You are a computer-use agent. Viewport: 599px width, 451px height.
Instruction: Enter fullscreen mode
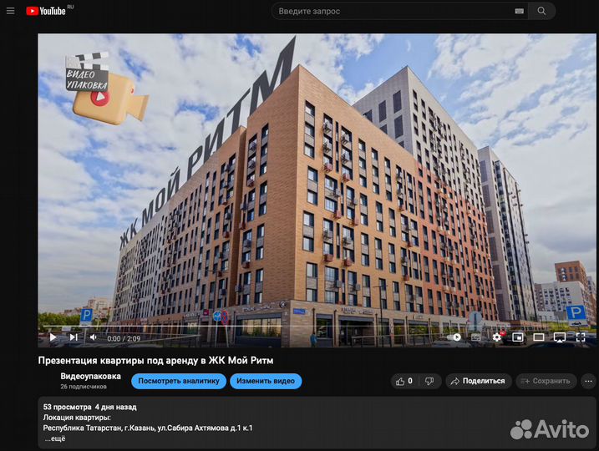point(581,337)
